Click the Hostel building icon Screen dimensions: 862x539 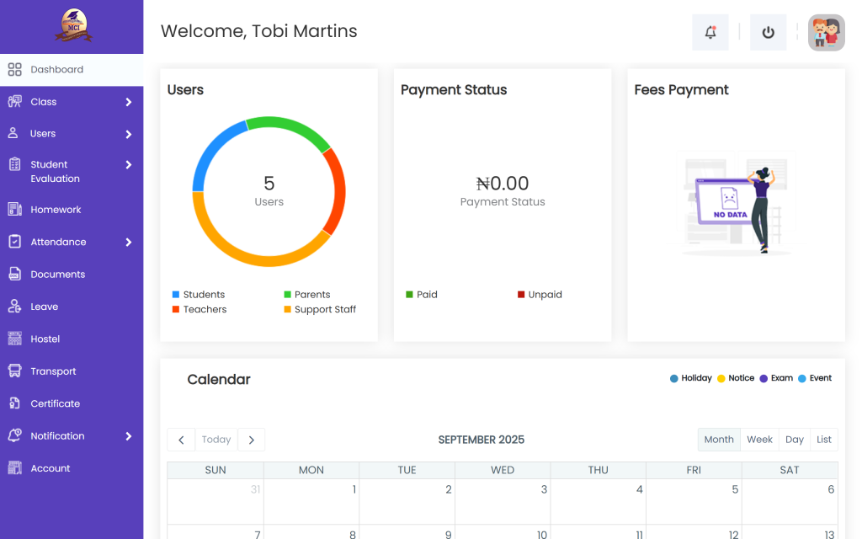(x=14, y=339)
